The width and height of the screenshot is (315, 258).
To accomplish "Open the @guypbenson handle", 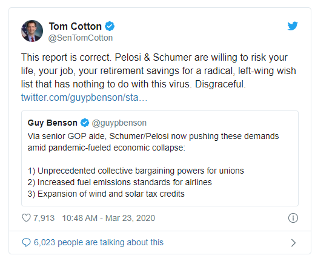I will [119, 123].
